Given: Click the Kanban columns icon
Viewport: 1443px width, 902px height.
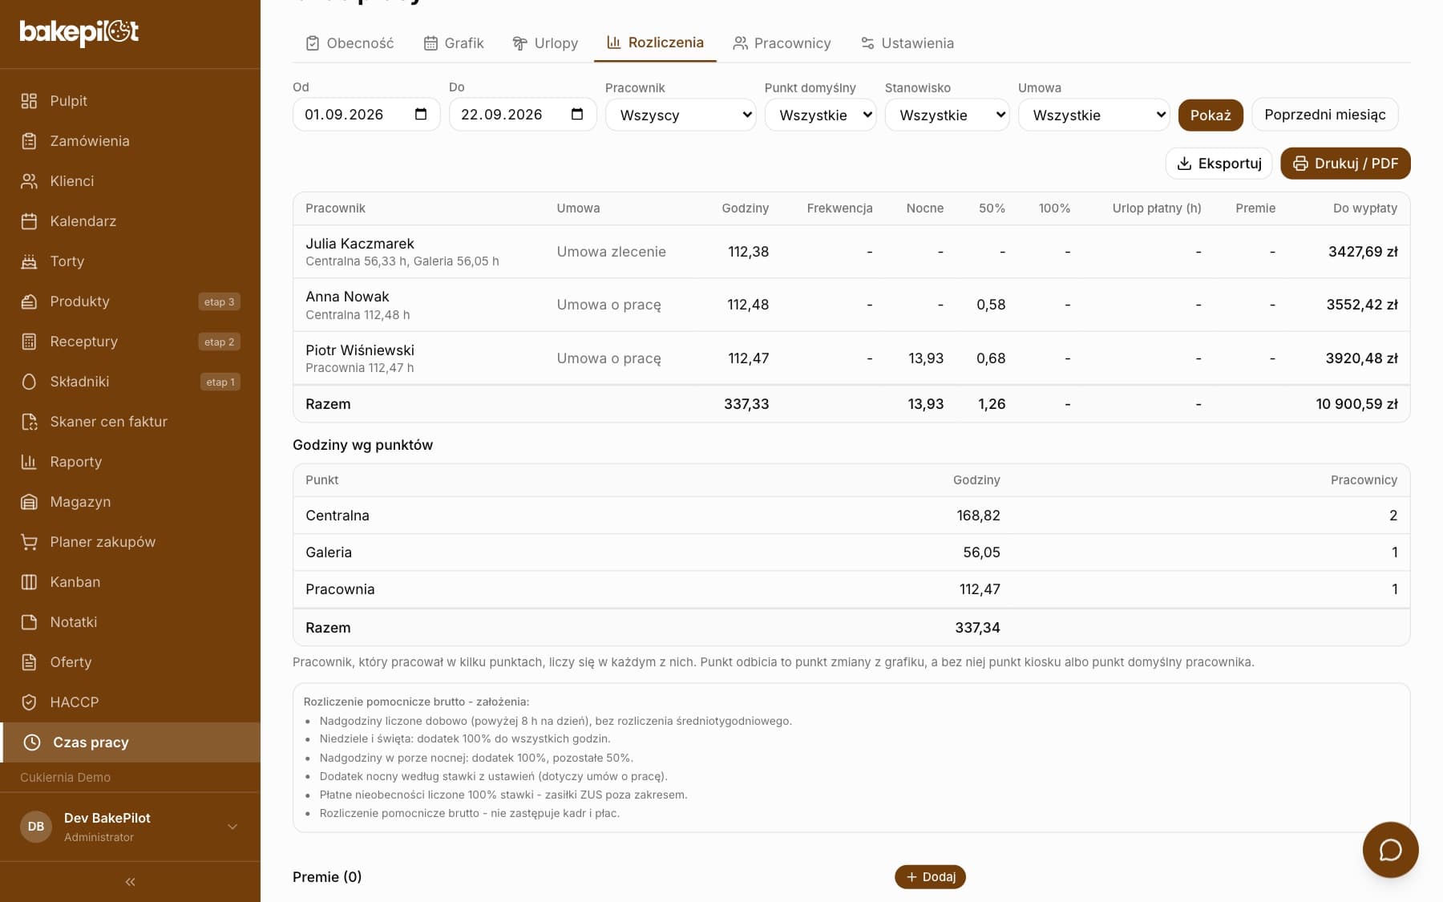Looking at the screenshot, I should tap(29, 582).
